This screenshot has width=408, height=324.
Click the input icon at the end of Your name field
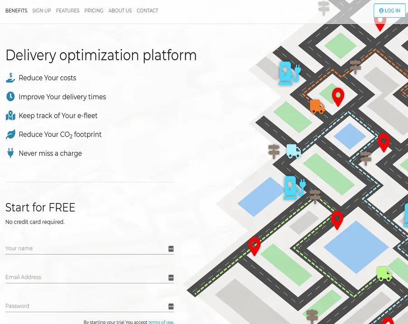coord(171,248)
